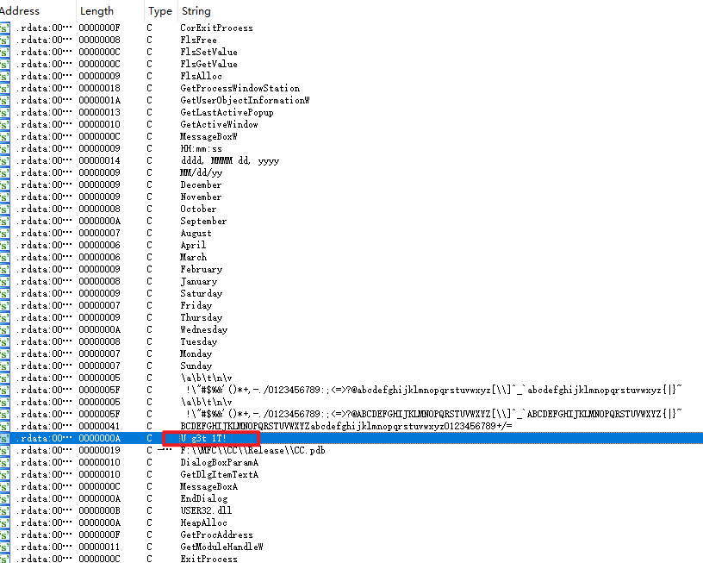Viewport: 703px width, 563px height.
Task: Select the HeapAlloc string entry
Action: tap(203, 522)
